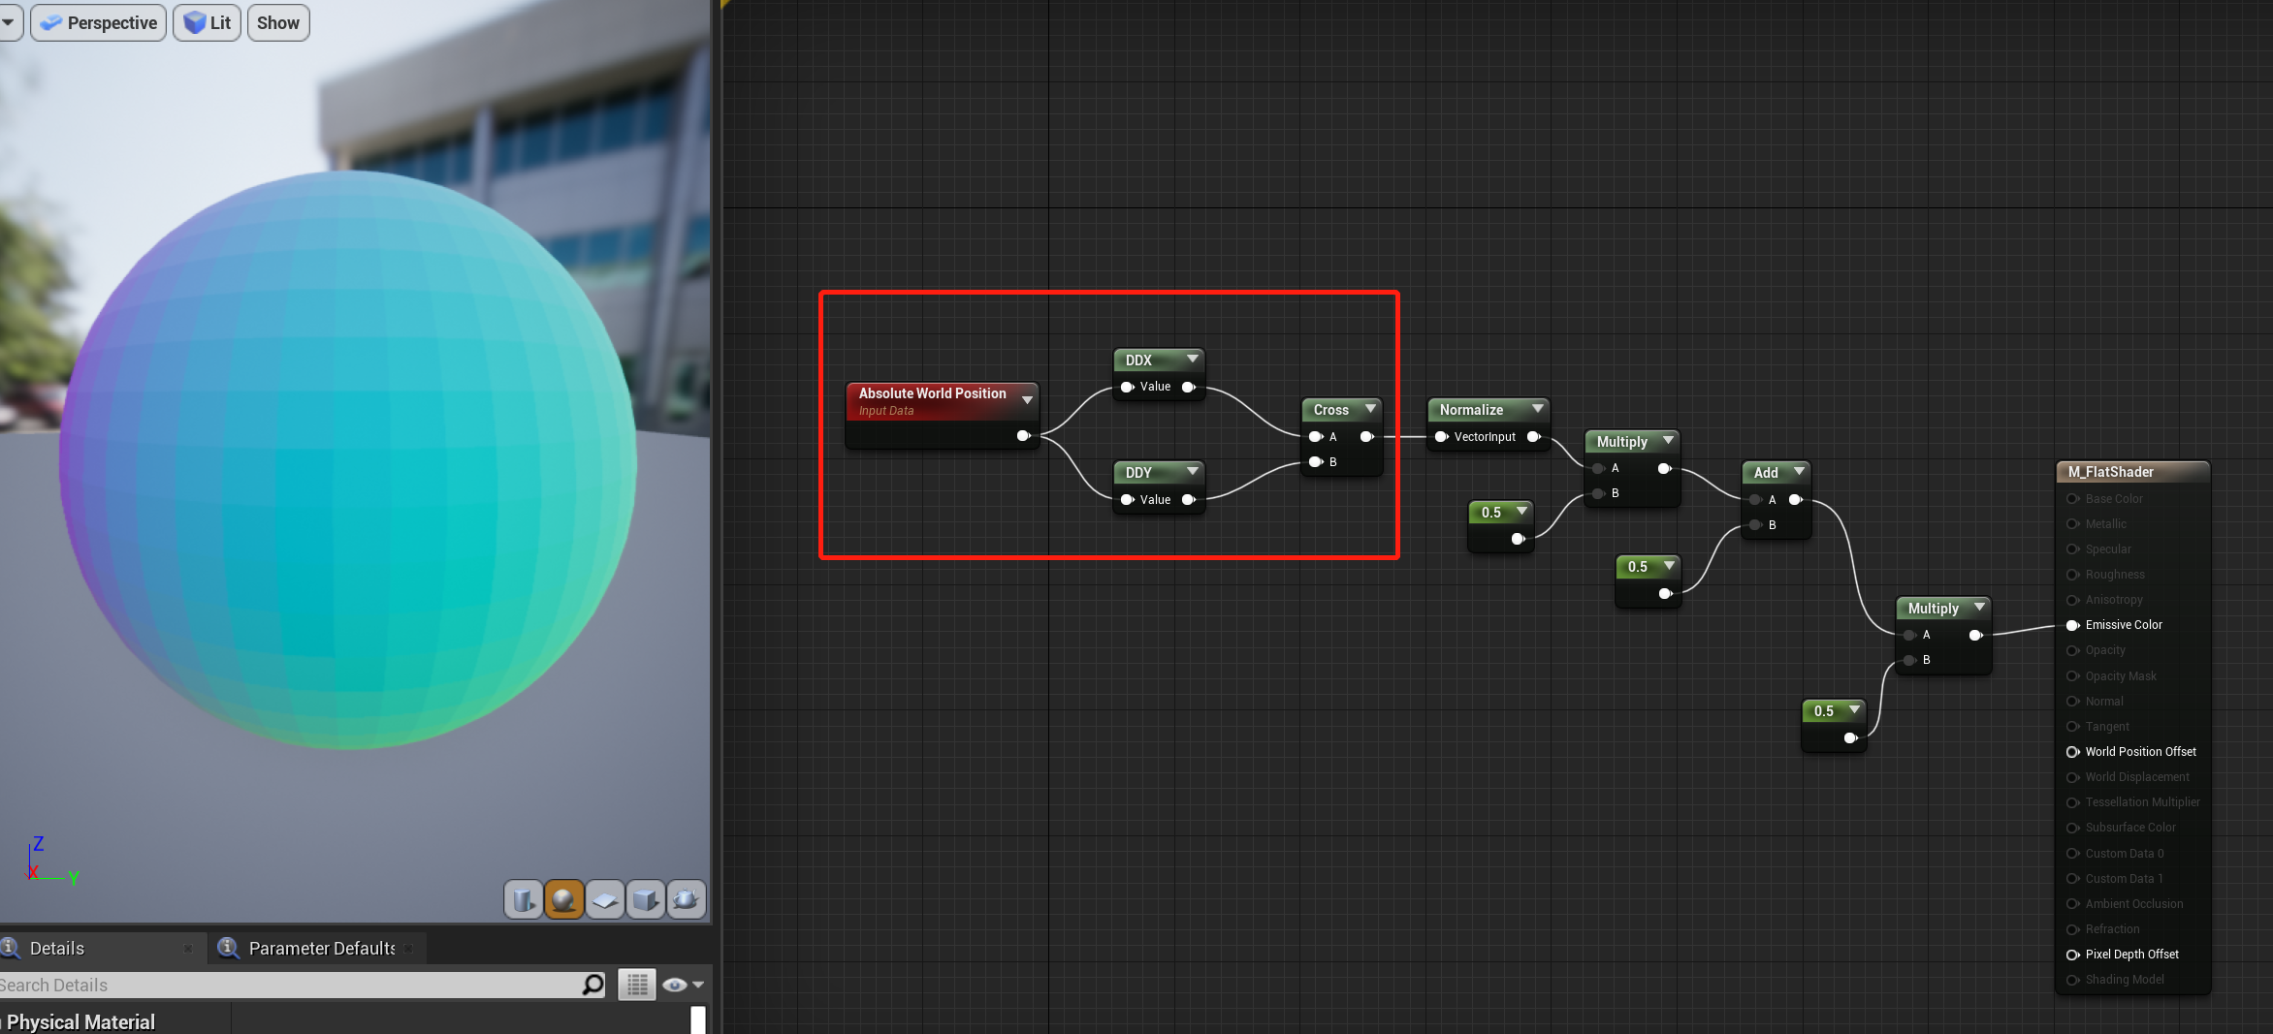Click the Details tab info icon
Viewport: 2273px width, 1034px height.
[x=10, y=948]
